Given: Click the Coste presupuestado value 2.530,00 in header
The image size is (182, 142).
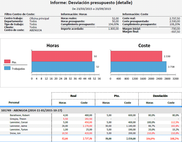Looking at the screenshot, I should (x=175, y=21).
